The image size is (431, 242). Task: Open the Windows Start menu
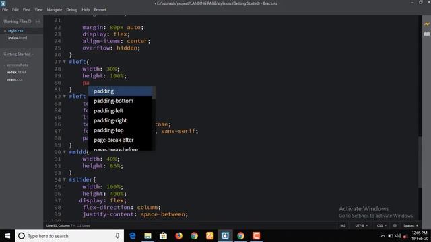(7, 236)
